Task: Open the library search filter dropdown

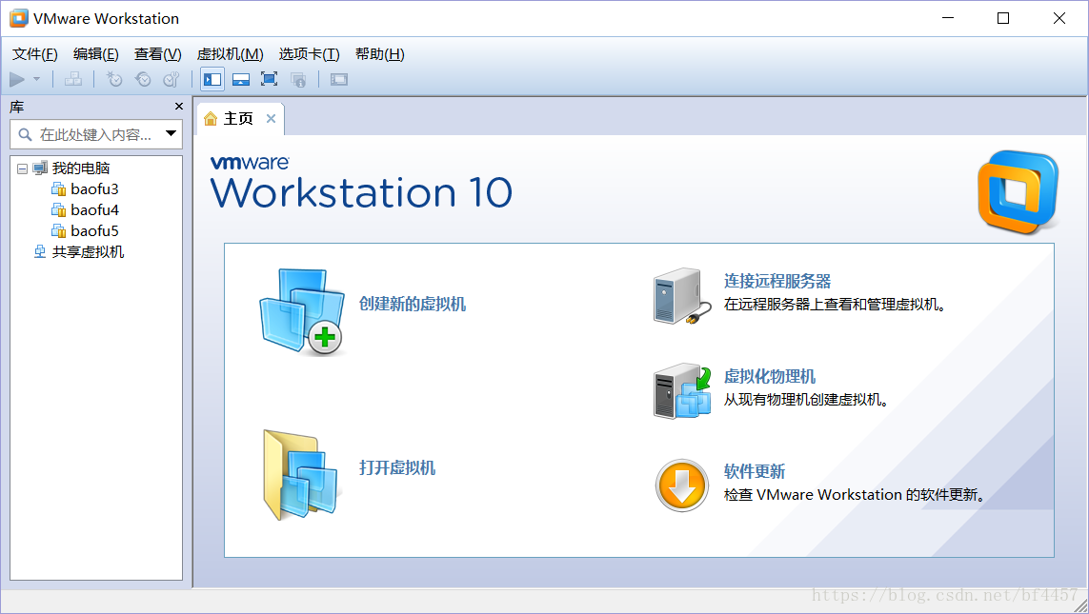Action: [x=171, y=133]
